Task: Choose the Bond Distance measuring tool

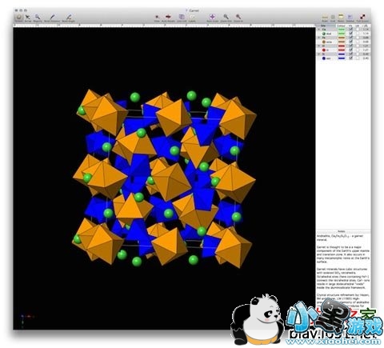Action: [x=52, y=18]
